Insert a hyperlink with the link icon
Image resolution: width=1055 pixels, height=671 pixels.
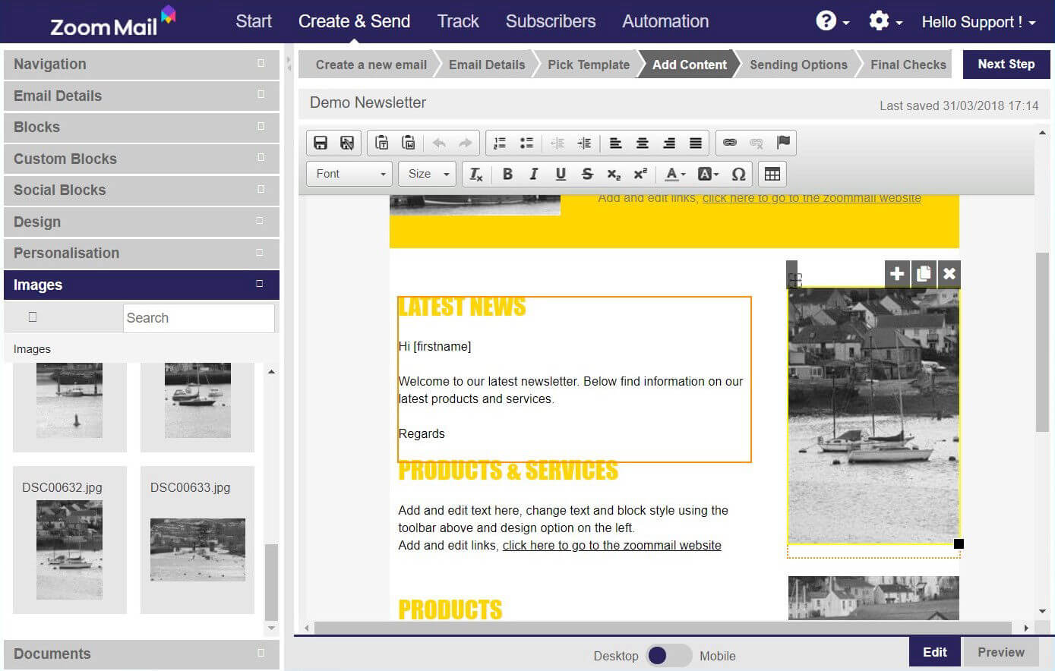pyautogui.click(x=730, y=143)
